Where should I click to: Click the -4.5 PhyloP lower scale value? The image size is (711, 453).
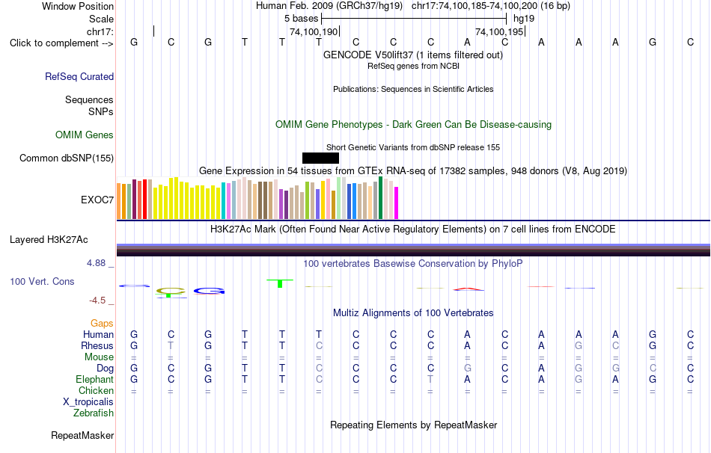pos(97,301)
